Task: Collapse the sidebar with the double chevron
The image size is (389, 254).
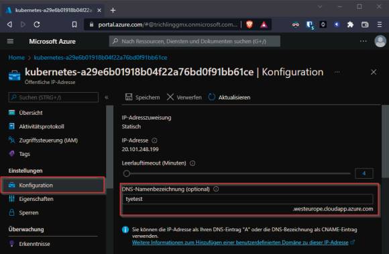Action: pos(107,97)
